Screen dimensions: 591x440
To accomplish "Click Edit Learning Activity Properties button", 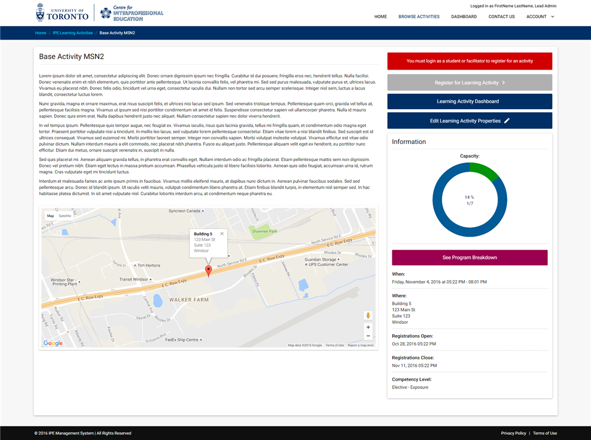I will (x=470, y=121).
